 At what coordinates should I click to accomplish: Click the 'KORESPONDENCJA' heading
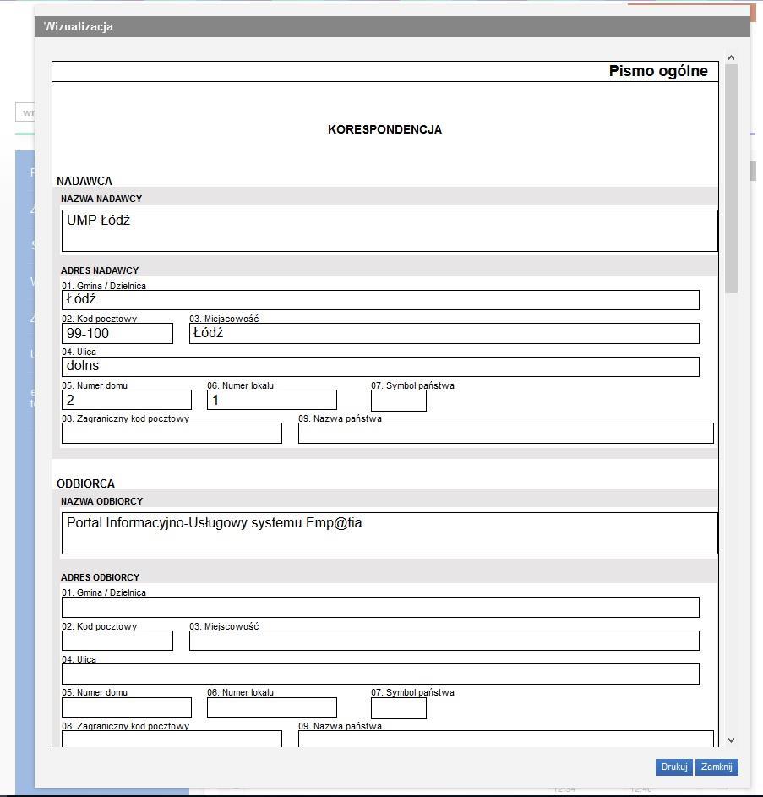click(384, 129)
